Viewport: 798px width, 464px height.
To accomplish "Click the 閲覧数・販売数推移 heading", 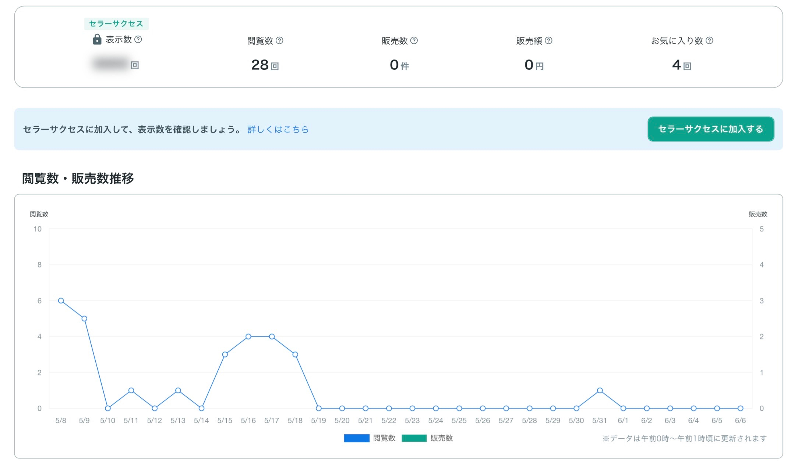I will tap(78, 179).
